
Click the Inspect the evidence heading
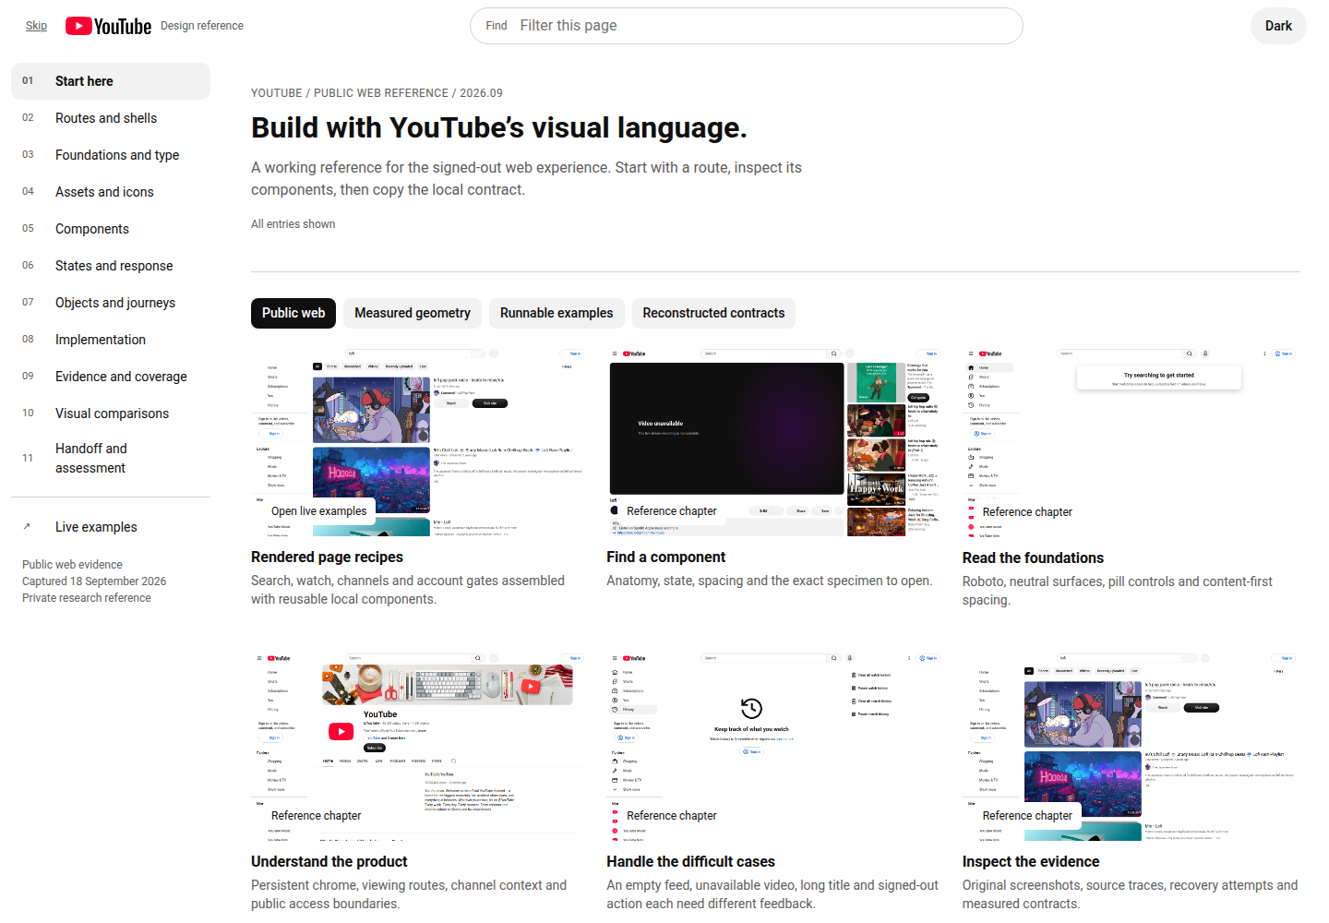1031,862
